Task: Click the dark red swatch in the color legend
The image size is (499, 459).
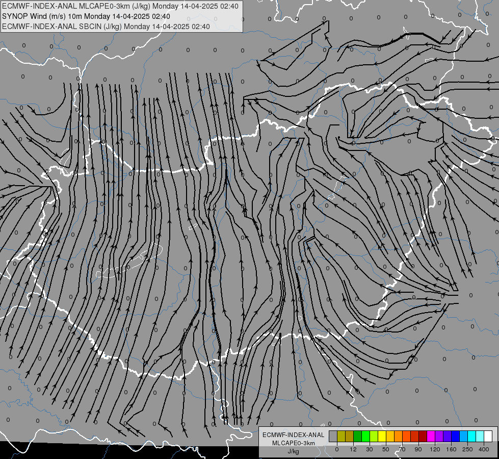Action: point(423,436)
